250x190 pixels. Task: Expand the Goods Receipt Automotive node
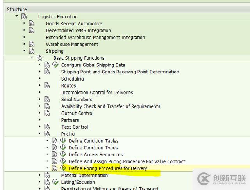tap(24, 23)
